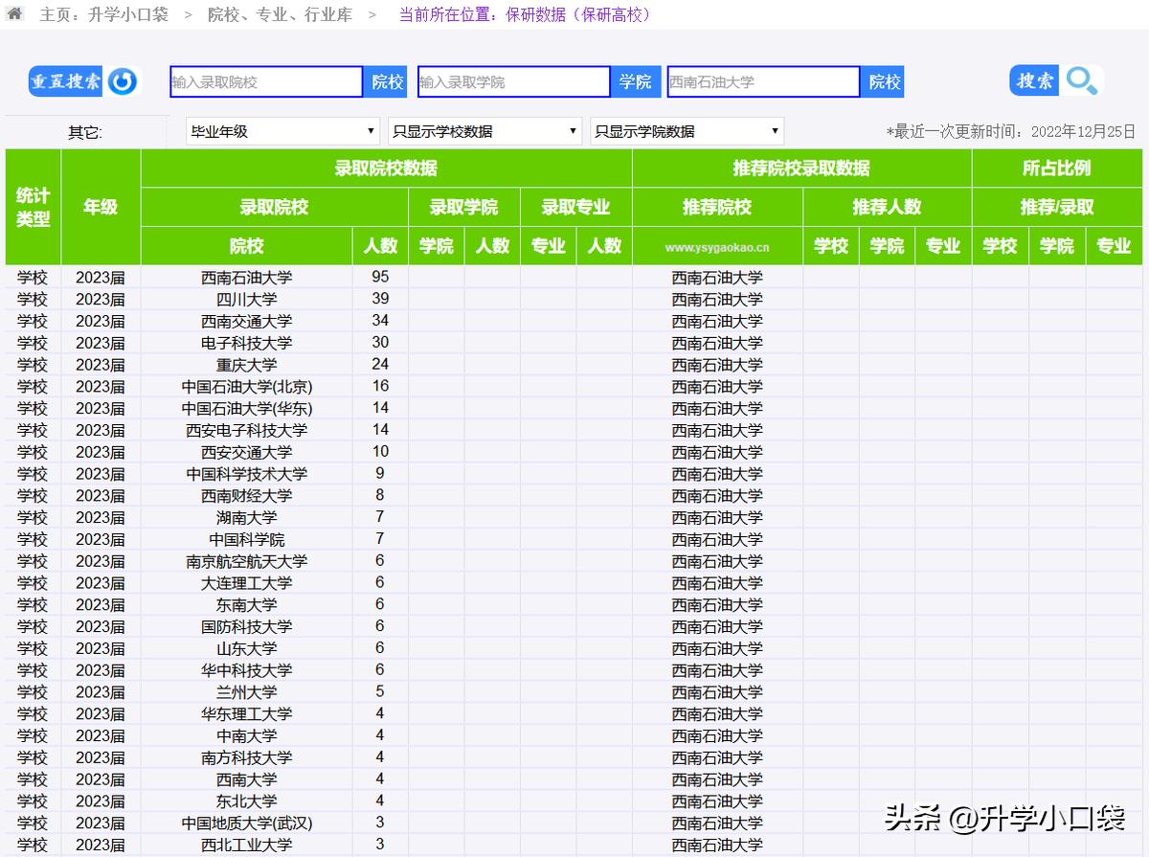
Task: Open the 只显示学校数据 dropdown
Action: tap(486, 130)
